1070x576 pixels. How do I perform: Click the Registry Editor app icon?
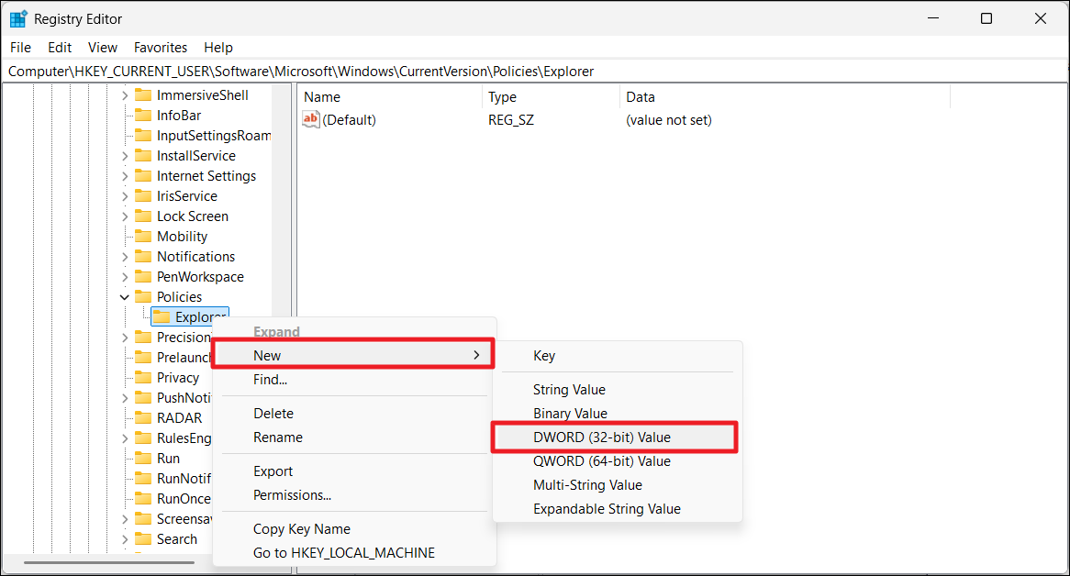click(18, 18)
